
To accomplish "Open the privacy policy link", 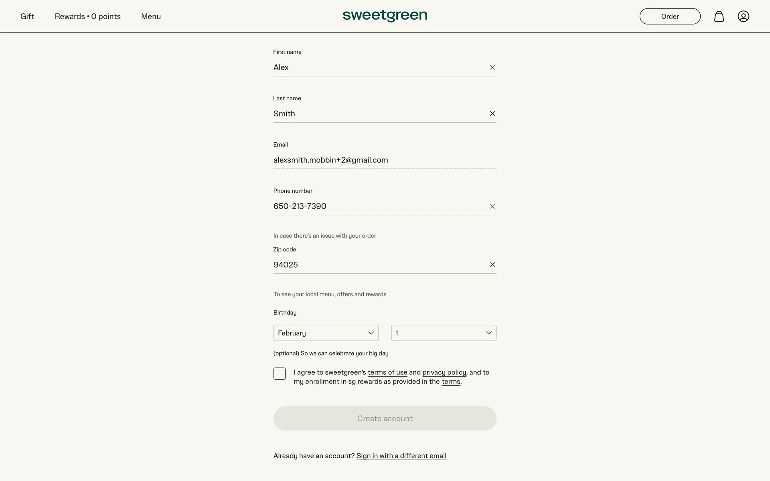I will (x=444, y=372).
